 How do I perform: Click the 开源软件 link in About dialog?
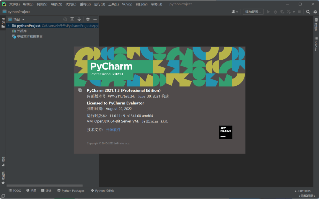click(113, 130)
